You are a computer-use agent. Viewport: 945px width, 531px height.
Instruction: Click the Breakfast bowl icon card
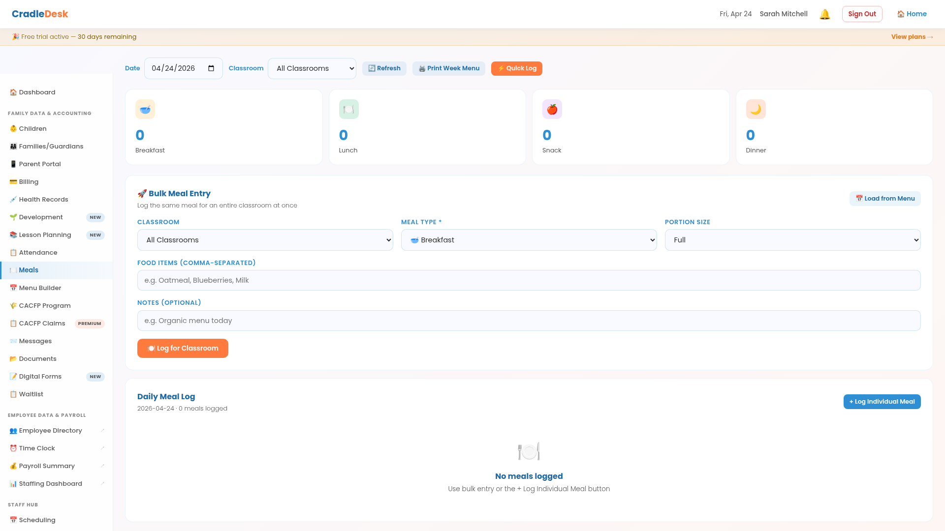pos(145,109)
